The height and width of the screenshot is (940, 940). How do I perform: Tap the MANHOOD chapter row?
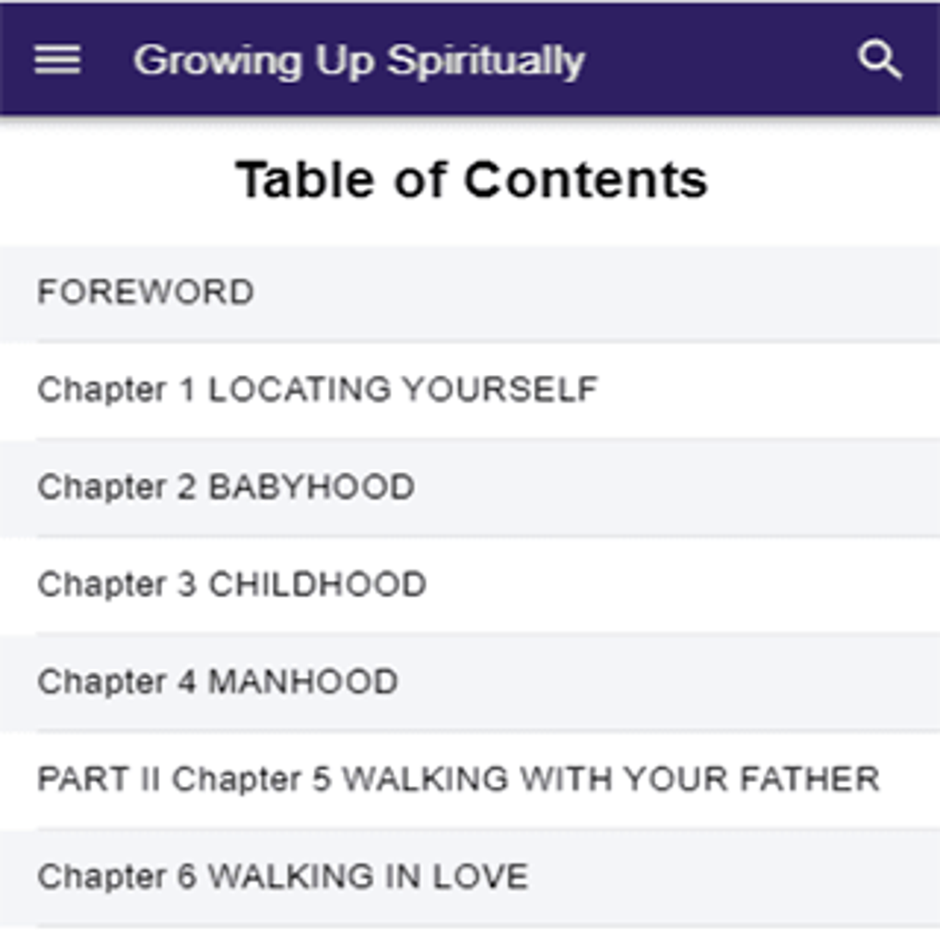pos(470,683)
